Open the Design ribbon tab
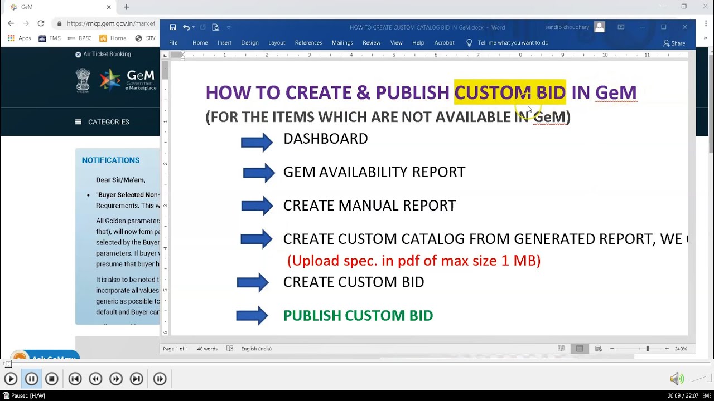This screenshot has height=401, width=714. tap(250, 43)
